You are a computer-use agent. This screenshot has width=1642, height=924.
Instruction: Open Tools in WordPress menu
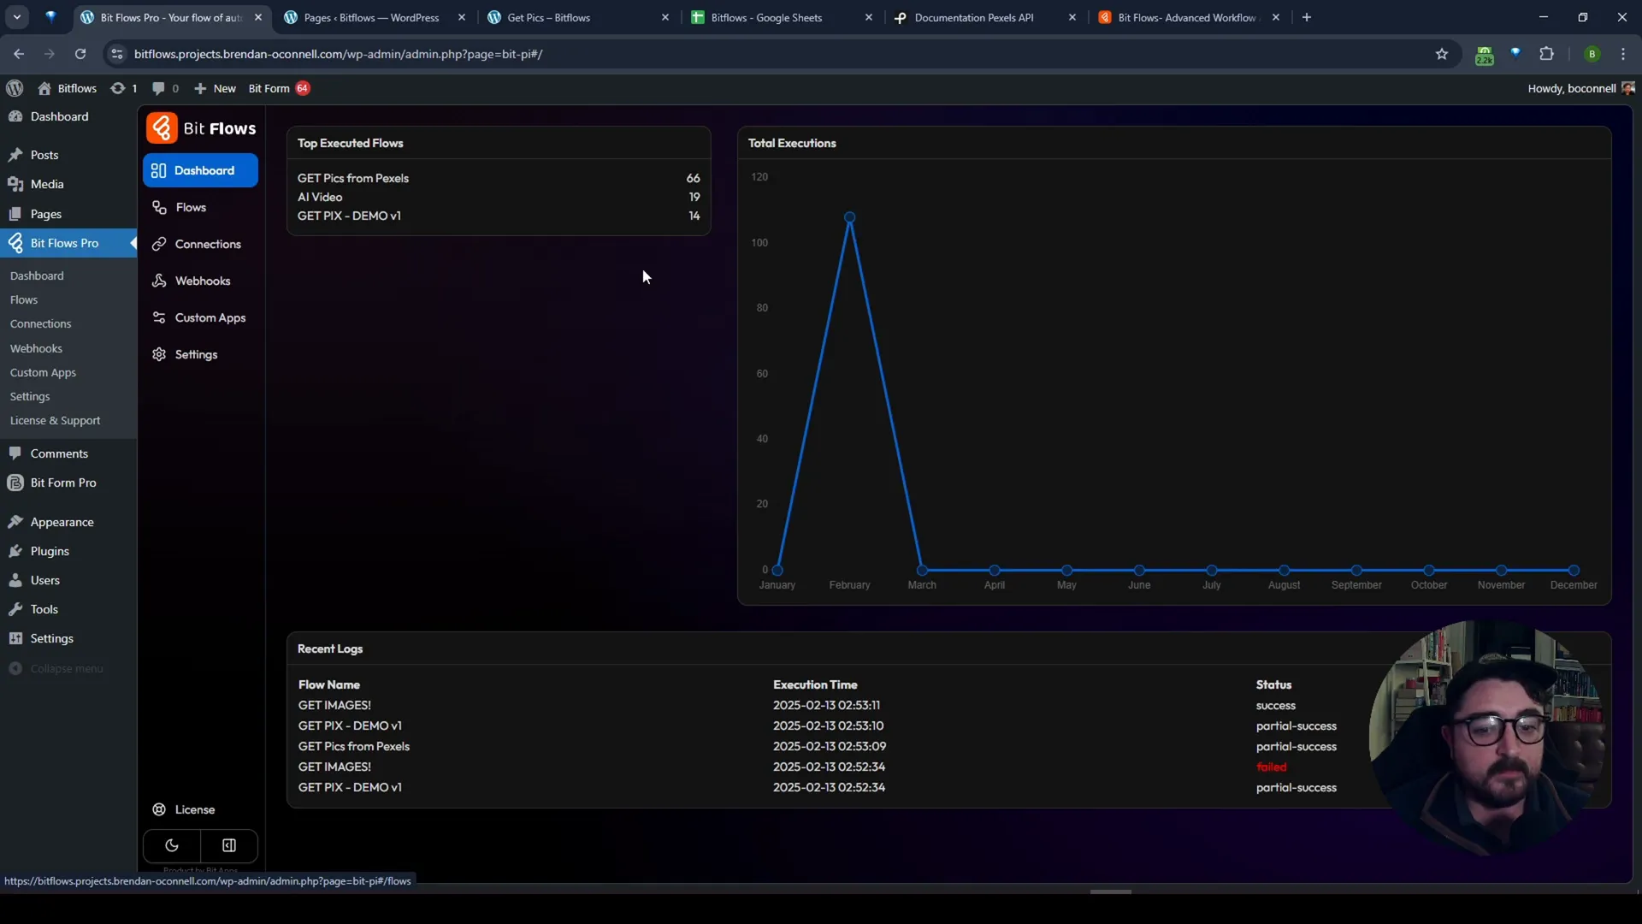pyautogui.click(x=68, y=609)
